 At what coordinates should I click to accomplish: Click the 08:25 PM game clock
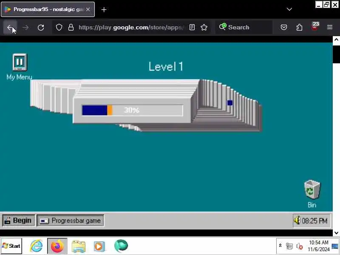tap(314, 221)
